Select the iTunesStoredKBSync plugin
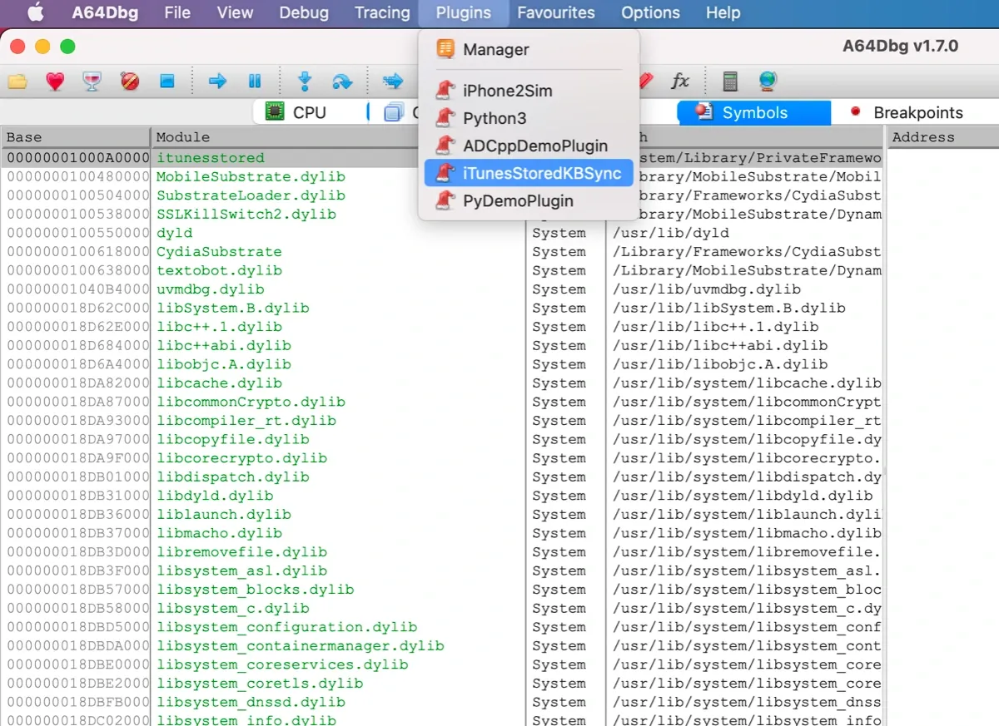 click(x=529, y=173)
